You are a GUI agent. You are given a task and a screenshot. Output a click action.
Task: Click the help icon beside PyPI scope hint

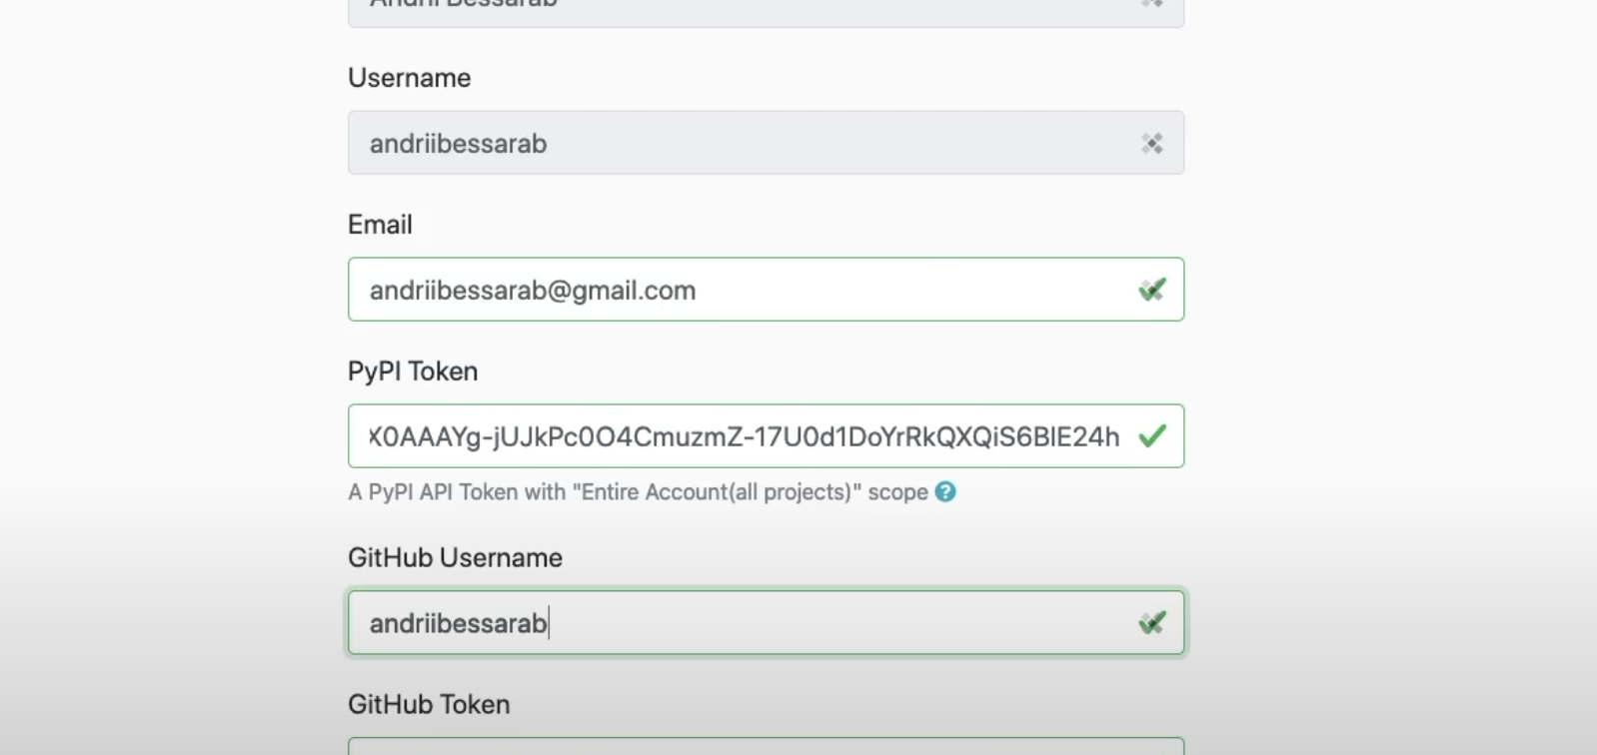945,492
